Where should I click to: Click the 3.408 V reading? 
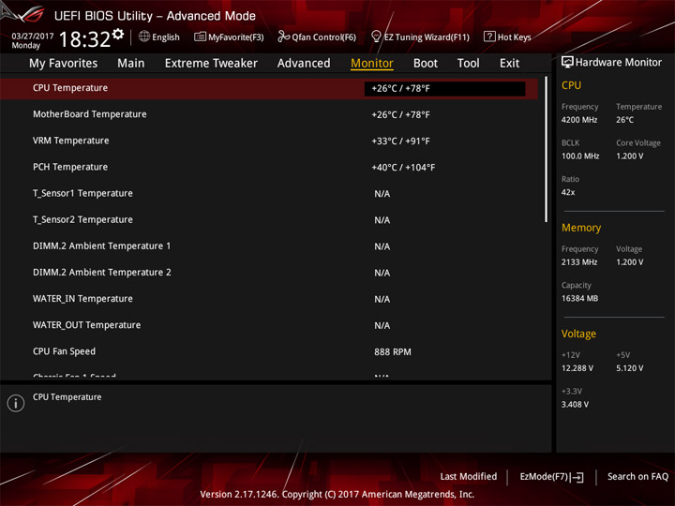click(x=575, y=405)
